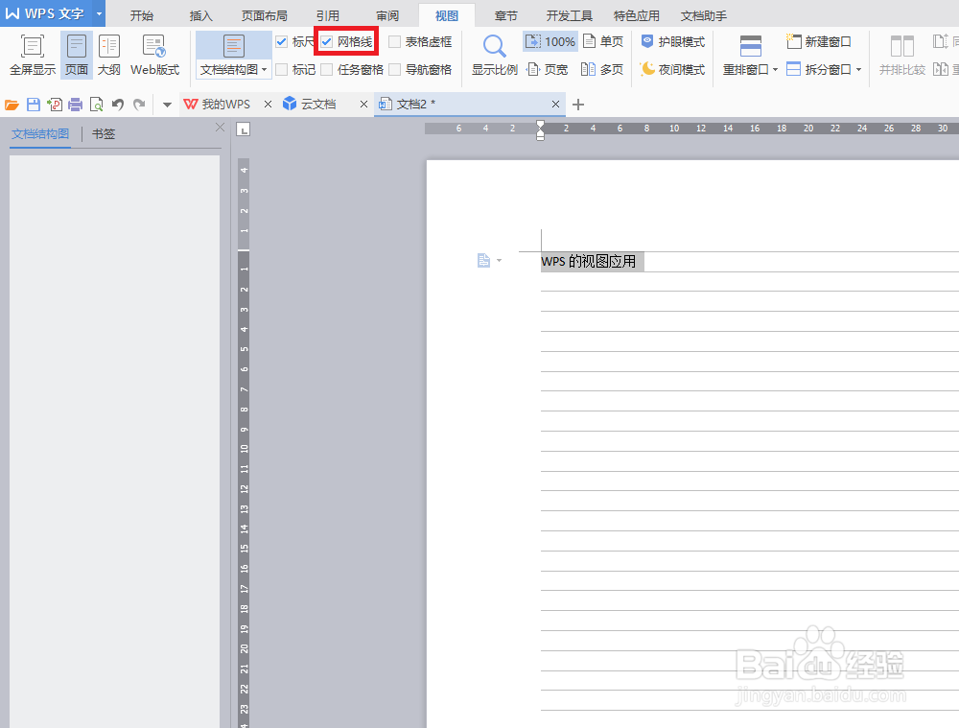Expand the Document Map (文档结构图) dropdown arrow
959x728 pixels.
265,70
